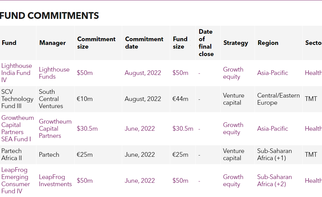
Task: Click the Central/Eastern Europe region cell
Action: (x=278, y=99)
